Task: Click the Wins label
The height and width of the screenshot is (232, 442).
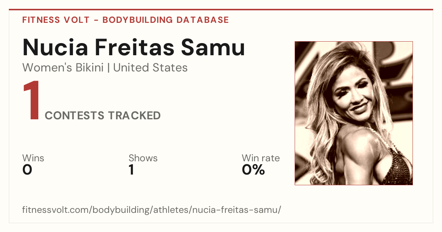Action: (x=33, y=158)
